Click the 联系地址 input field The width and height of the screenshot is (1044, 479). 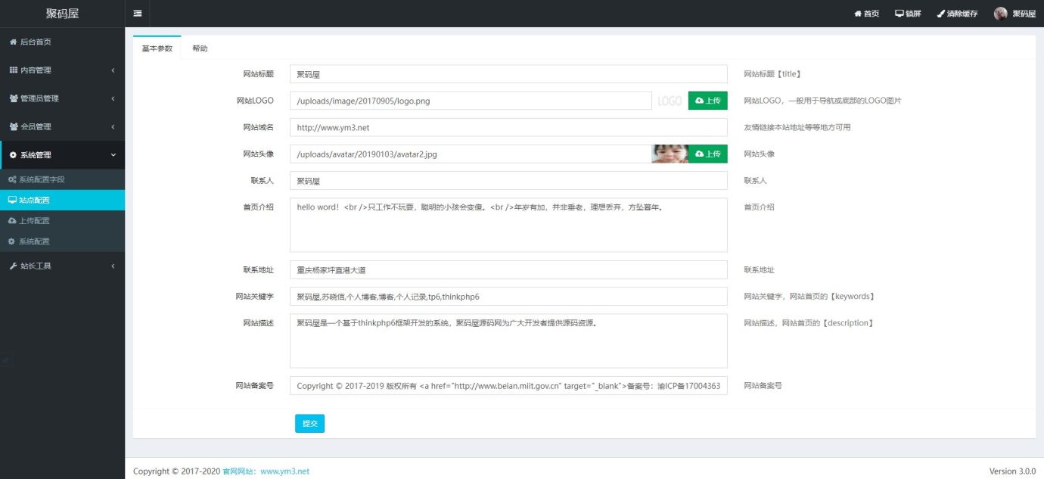click(508, 269)
